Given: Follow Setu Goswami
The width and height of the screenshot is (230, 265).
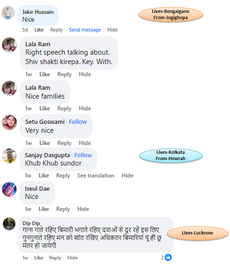Looking at the screenshot, I should click(78, 122).
